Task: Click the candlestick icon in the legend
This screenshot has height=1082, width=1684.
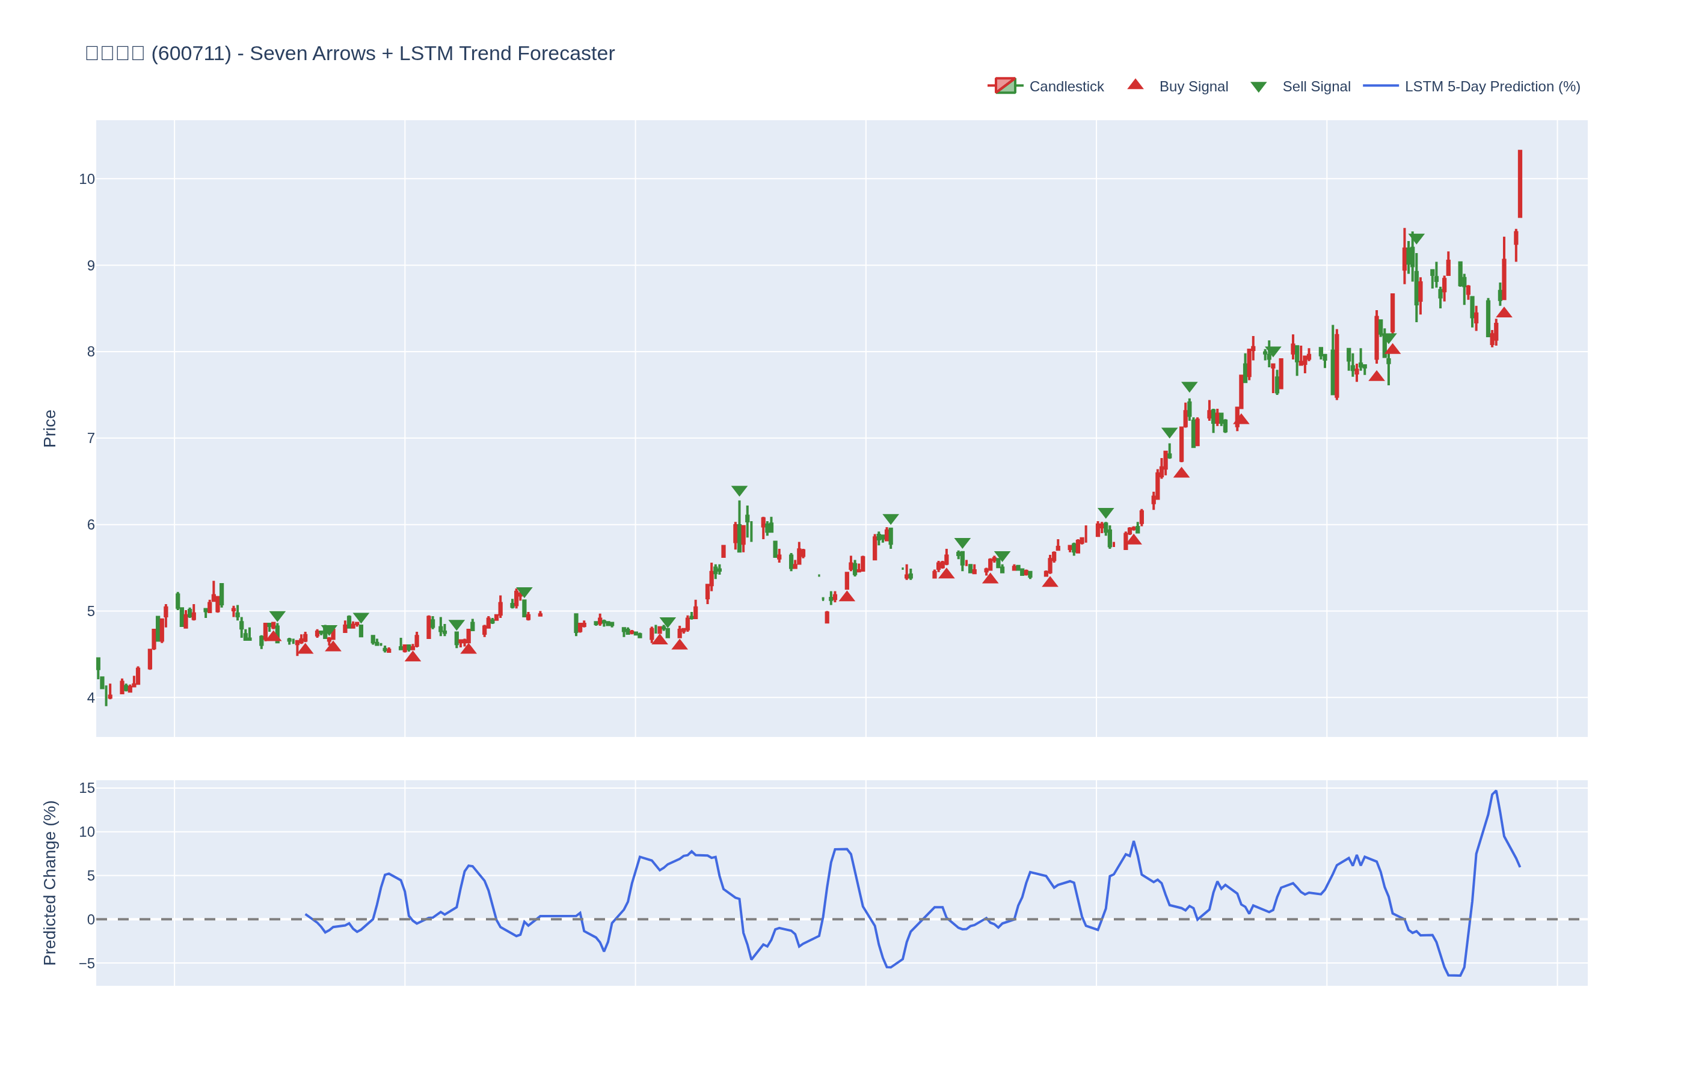Action: pyautogui.click(x=1005, y=86)
